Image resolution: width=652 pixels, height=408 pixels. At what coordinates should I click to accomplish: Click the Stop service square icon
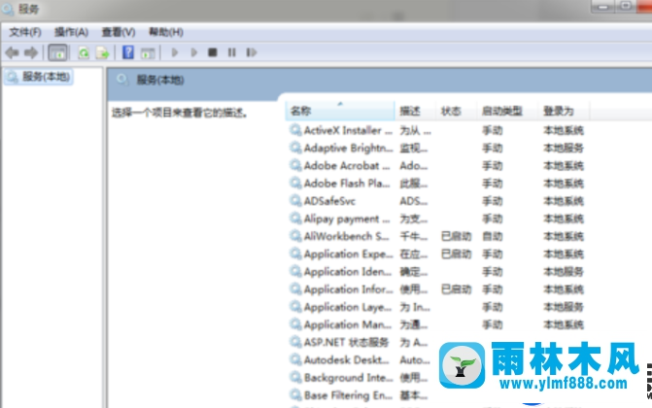213,52
